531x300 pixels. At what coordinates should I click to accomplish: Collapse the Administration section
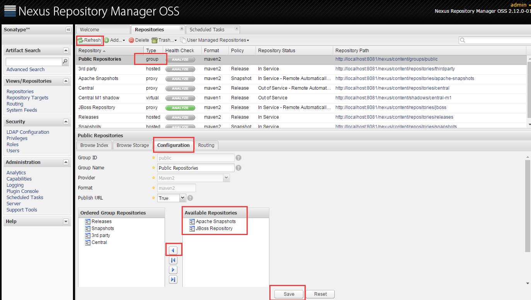(66, 162)
